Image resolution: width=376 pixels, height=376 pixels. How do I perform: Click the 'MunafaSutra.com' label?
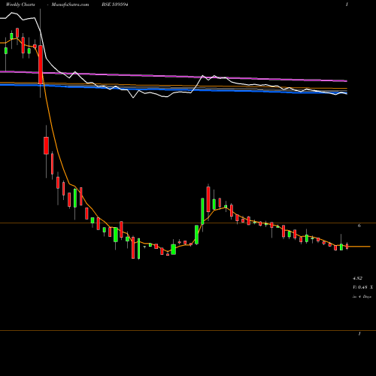click(70, 5)
